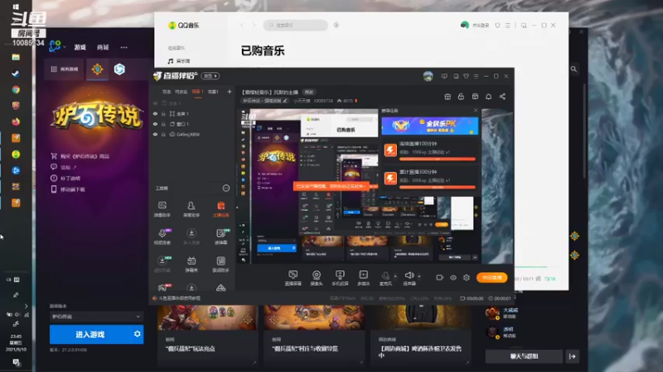
Task: Hide the fullscreen 1 source layer
Action: pyautogui.click(x=155, y=114)
